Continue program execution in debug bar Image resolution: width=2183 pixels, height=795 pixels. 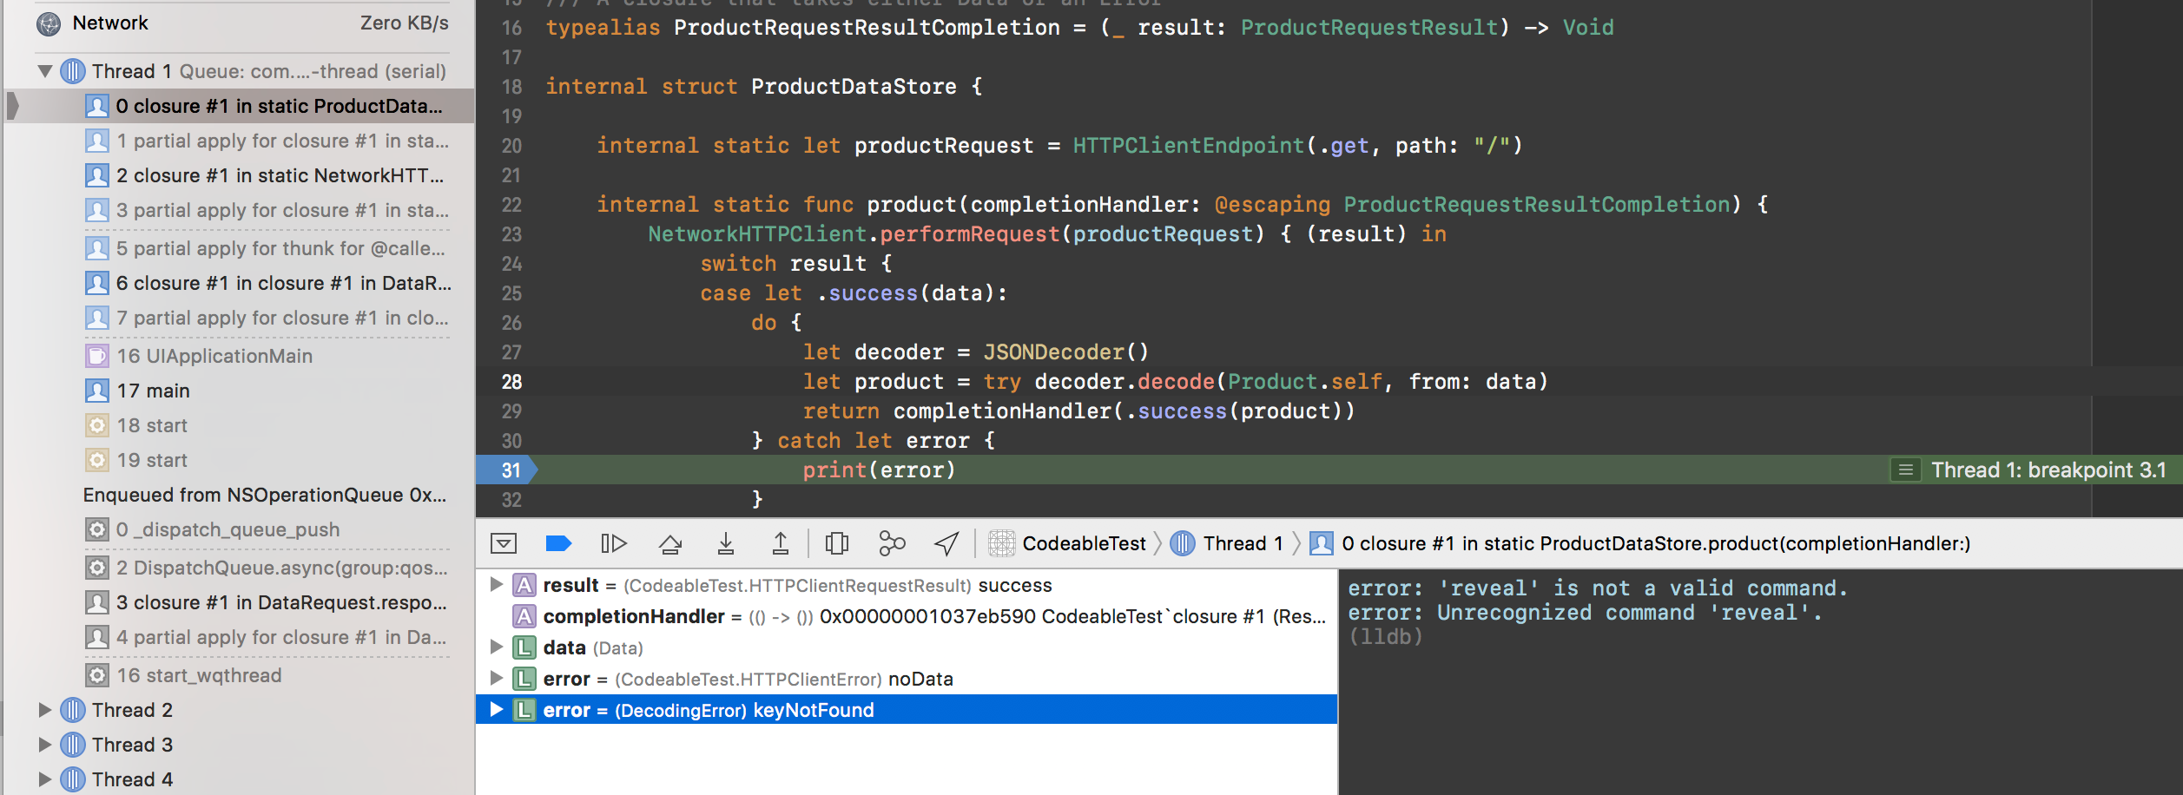point(615,542)
